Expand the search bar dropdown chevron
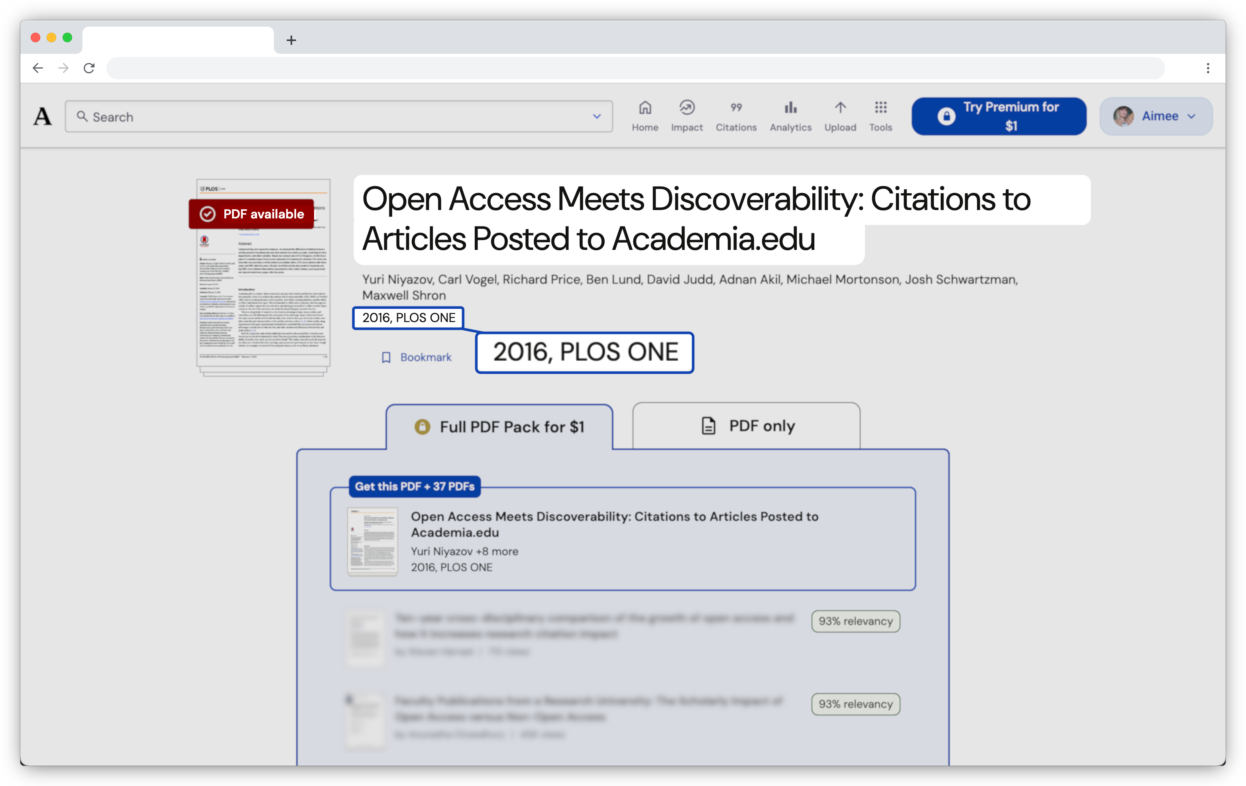Viewport: 1246px width, 786px height. point(597,116)
